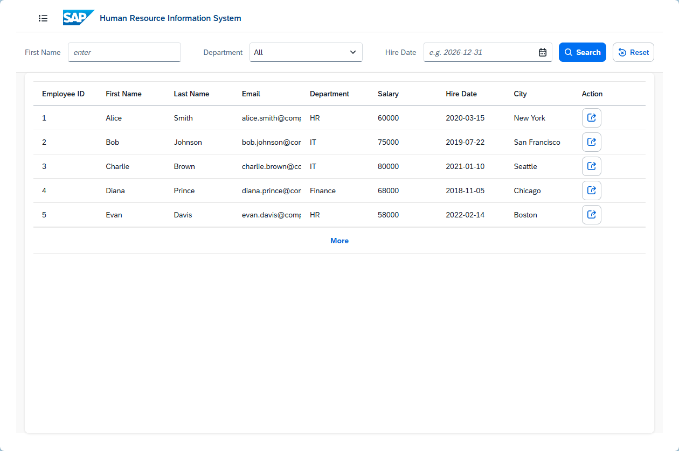
Task: Open details action for Alice Smith
Action: pos(591,118)
